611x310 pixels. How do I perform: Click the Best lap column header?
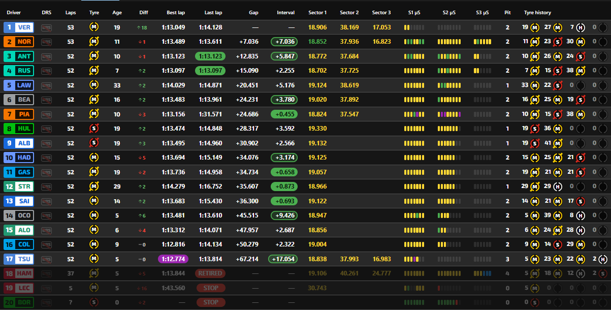coord(173,12)
